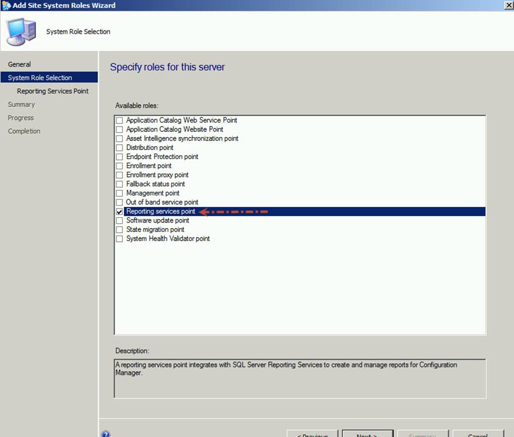Viewport: 514px width, 437px height.
Task: Check the Application Catalog Web Service Point box
Action: point(120,120)
